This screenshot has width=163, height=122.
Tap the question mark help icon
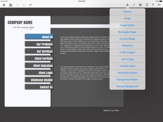coord(153,5)
